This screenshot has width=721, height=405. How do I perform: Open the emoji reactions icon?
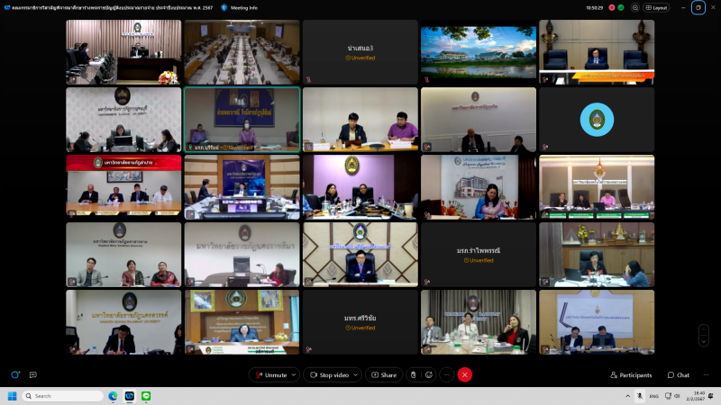429,374
